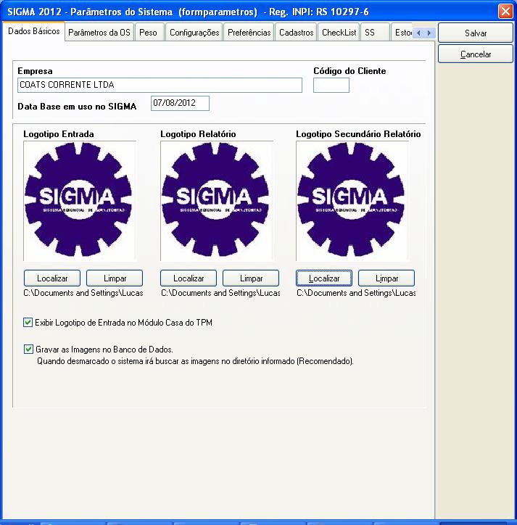Viewport: 517px width, 525px height.
Task: Close the Parâmetros do Sistema window
Action: pos(505,11)
